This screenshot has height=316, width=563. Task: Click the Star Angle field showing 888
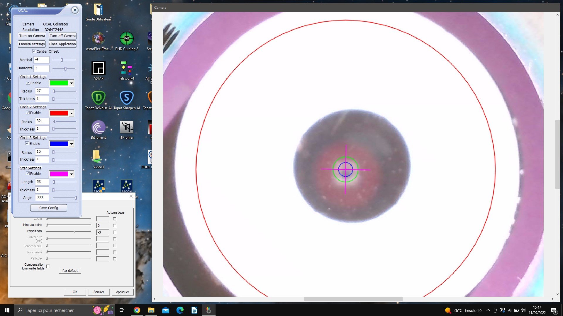point(42,197)
